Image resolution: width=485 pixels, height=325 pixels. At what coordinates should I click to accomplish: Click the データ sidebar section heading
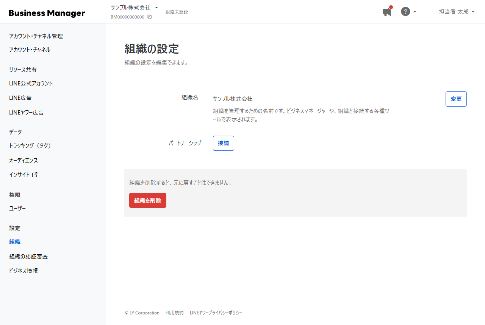click(16, 132)
